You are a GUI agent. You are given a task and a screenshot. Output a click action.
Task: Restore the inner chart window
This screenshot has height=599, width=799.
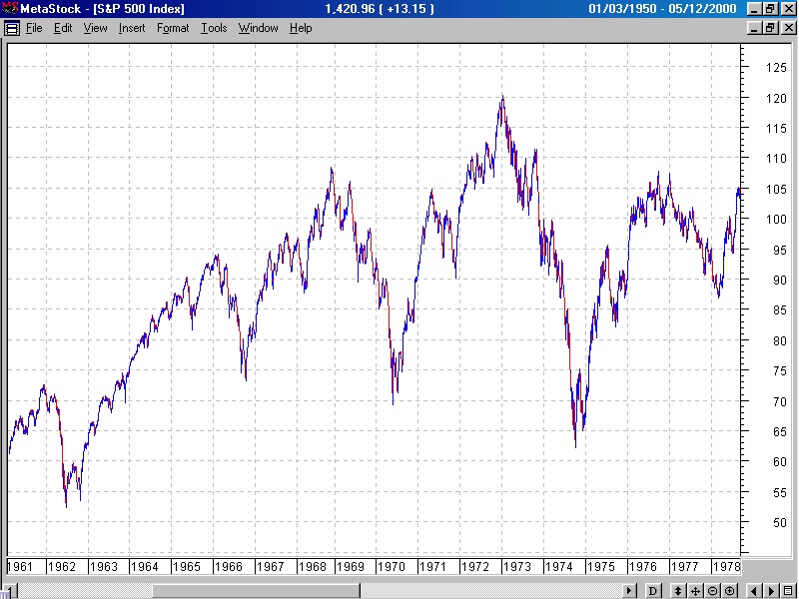pyautogui.click(x=771, y=28)
